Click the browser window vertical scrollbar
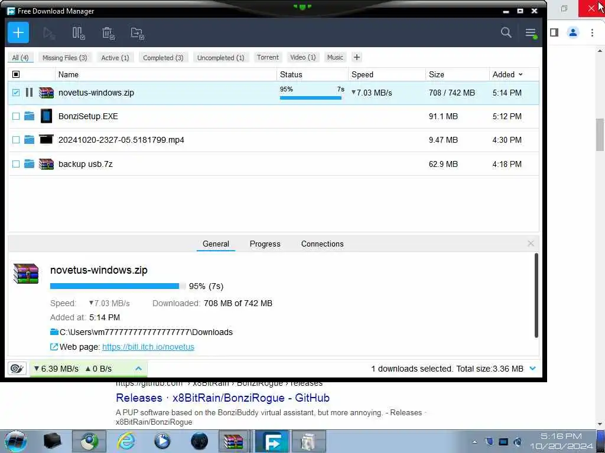 600,135
